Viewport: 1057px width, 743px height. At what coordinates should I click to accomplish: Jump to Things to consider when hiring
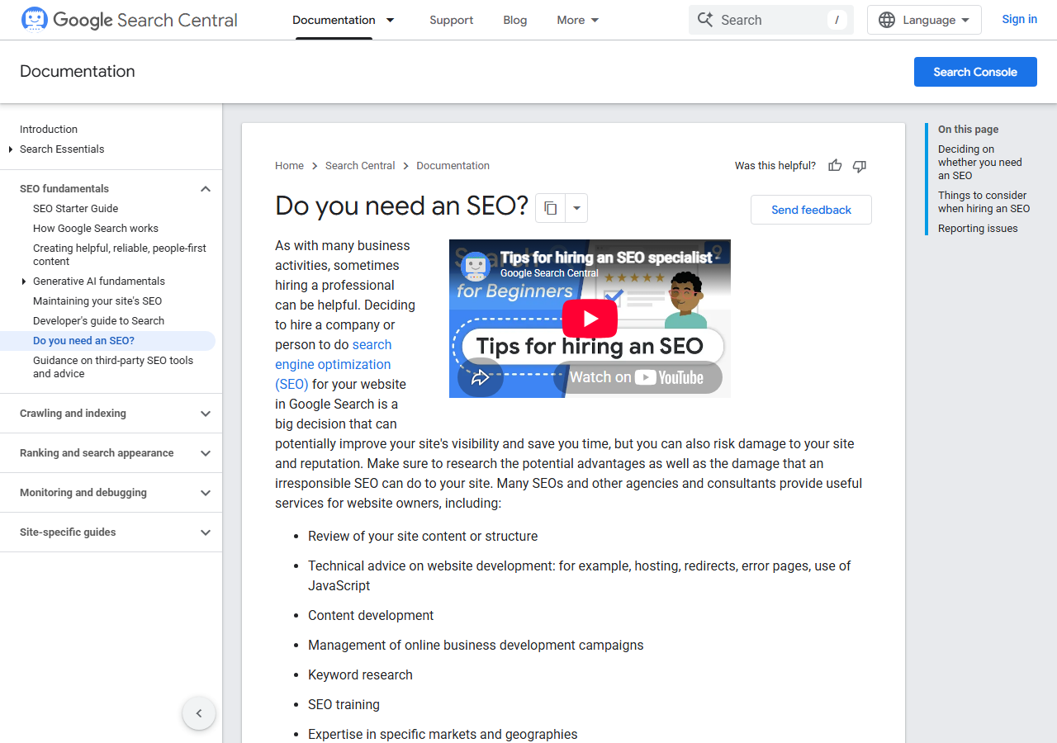[984, 202]
